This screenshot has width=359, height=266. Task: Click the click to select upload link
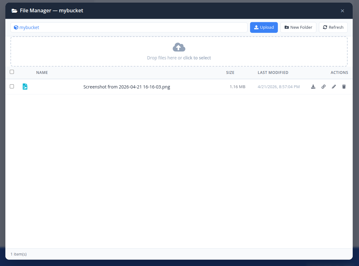click(x=197, y=58)
